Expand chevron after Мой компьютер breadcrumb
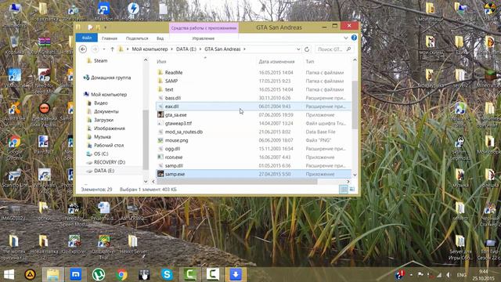This screenshot has width=501, height=282. tap(172, 49)
